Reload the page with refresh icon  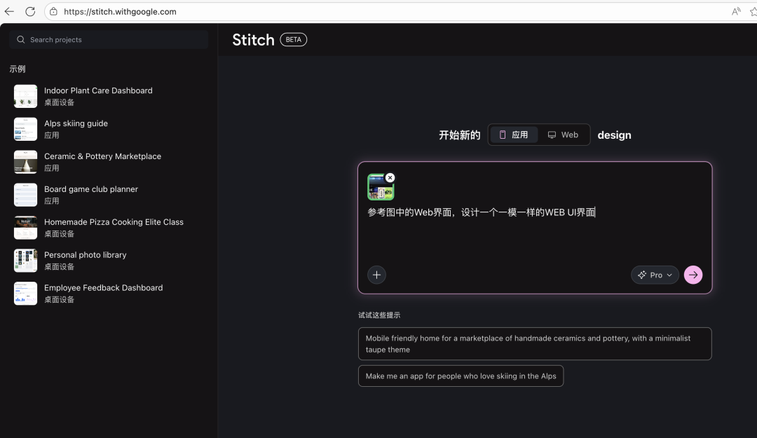coord(30,11)
